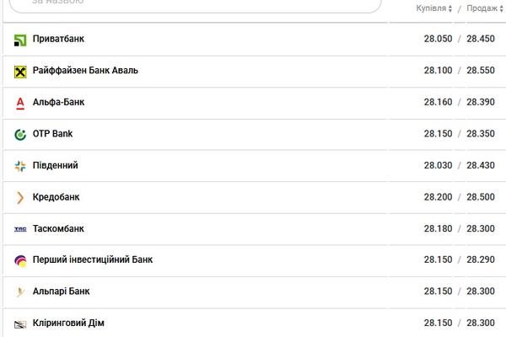Open the Приватбанк bank name link
The width and height of the screenshot is (506, 337).
58,39
